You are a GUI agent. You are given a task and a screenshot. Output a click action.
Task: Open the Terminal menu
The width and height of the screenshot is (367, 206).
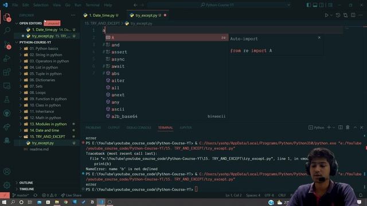(92, 5)
